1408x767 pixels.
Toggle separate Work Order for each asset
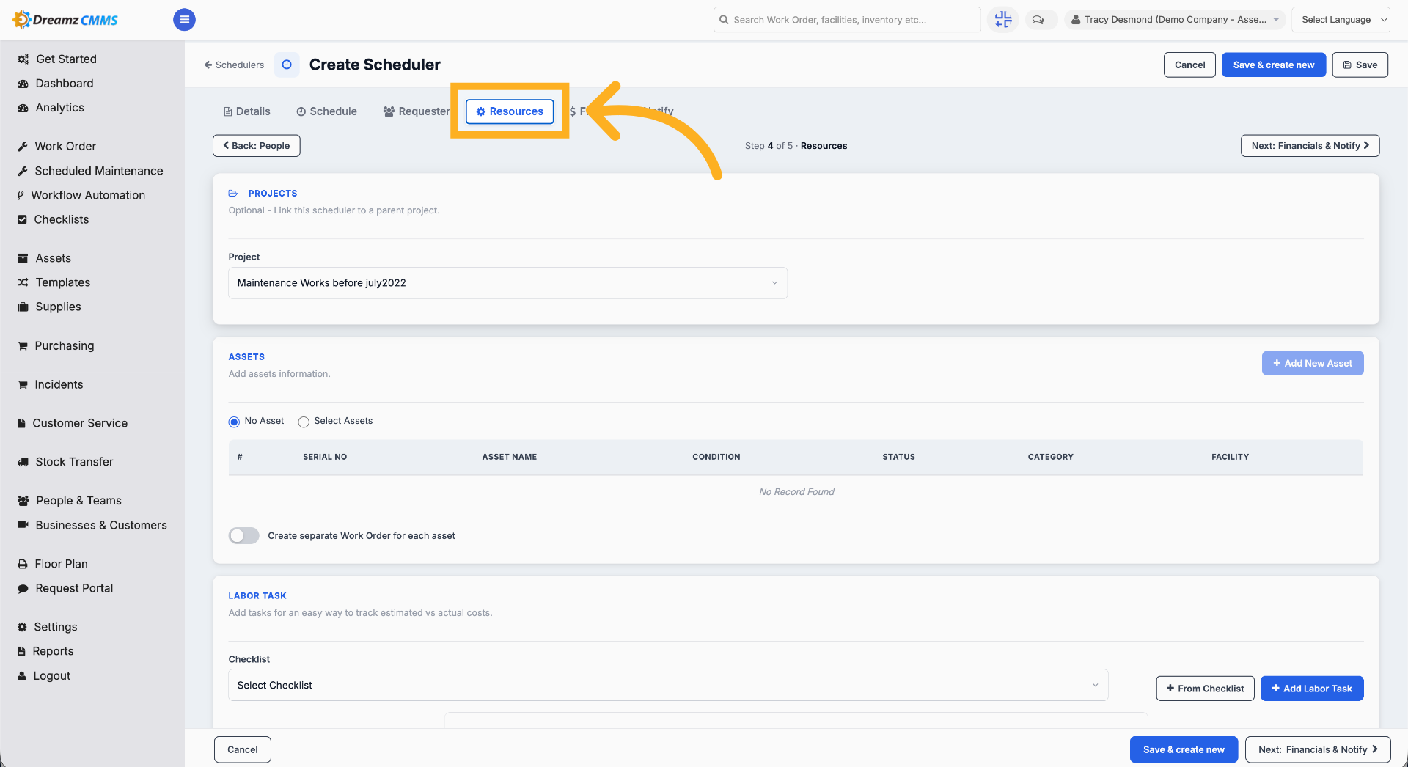244,536
